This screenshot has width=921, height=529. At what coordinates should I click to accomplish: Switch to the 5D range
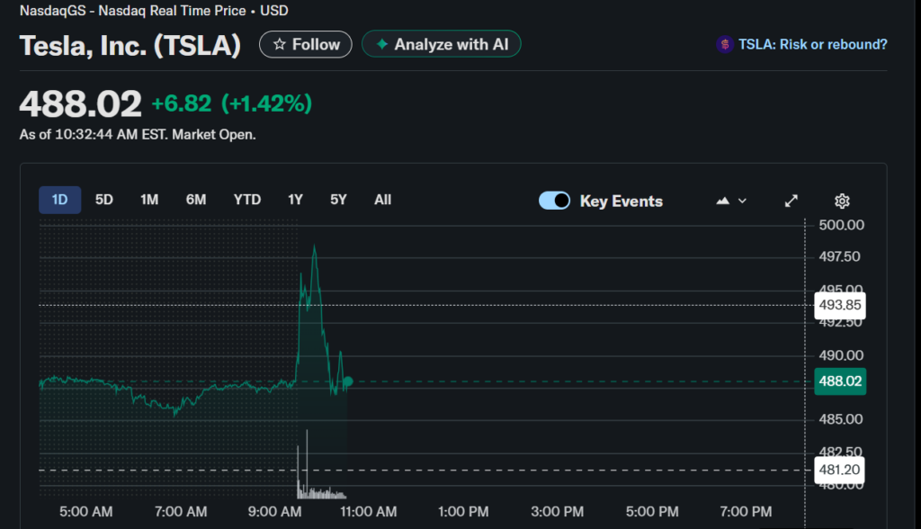pyautogui.click(x=104, y=200)
